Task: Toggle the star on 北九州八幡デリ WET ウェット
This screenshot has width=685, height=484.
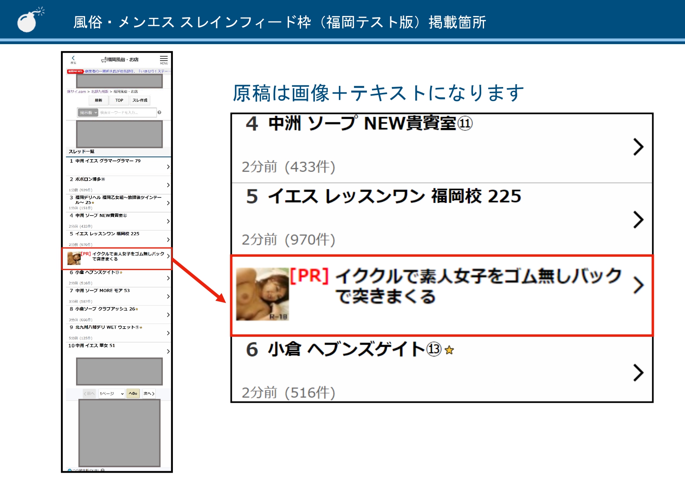Action: [141, 327]
